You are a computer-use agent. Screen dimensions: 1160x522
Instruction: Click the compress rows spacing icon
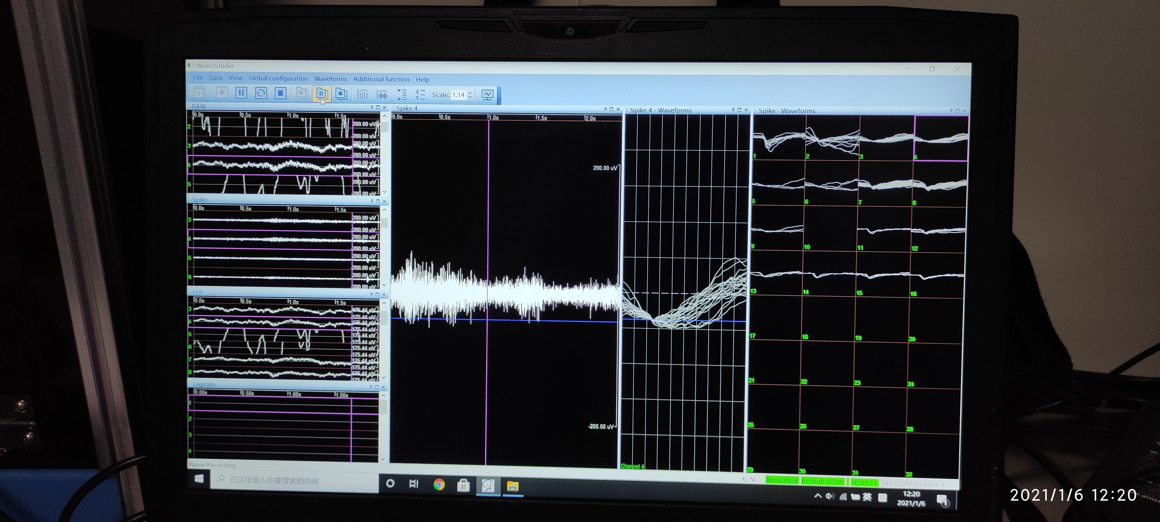pos(401,94)
